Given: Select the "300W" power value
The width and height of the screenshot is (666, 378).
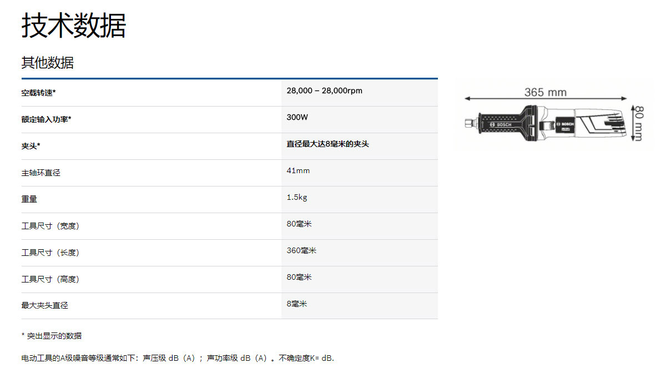Looking at the screenshot, I should tap(297, 117).
